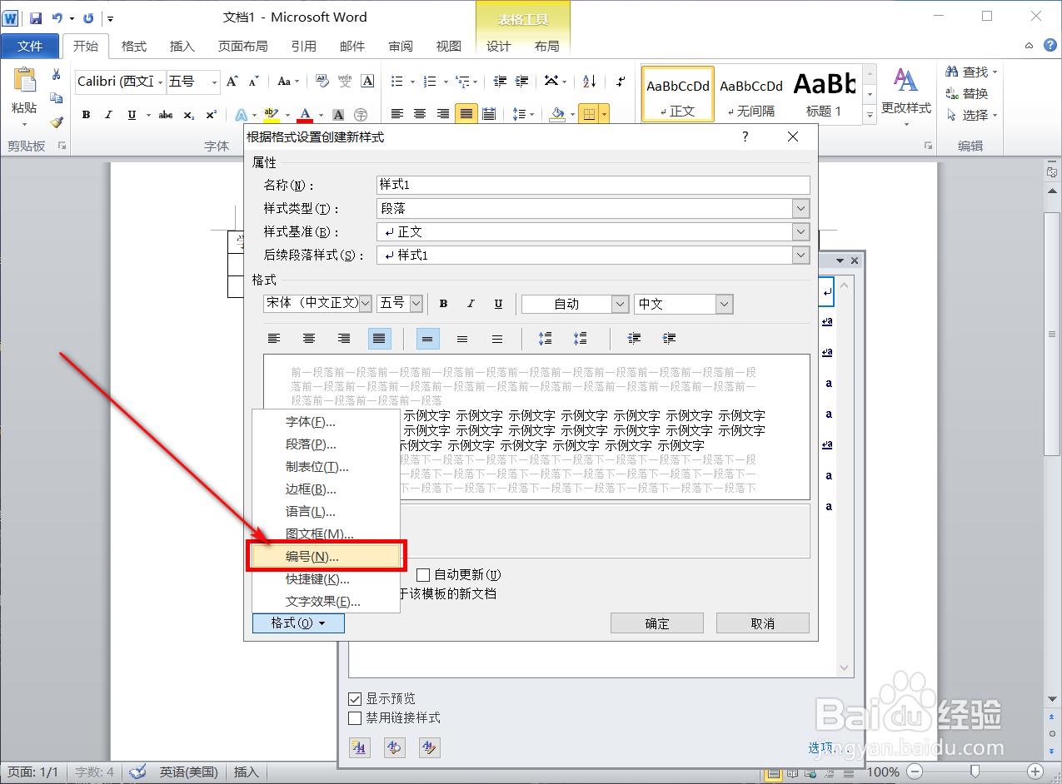This screenshot has width=1062, height=784.
Task: Toggle single line spacing in dialog
Action: (427, 339)
